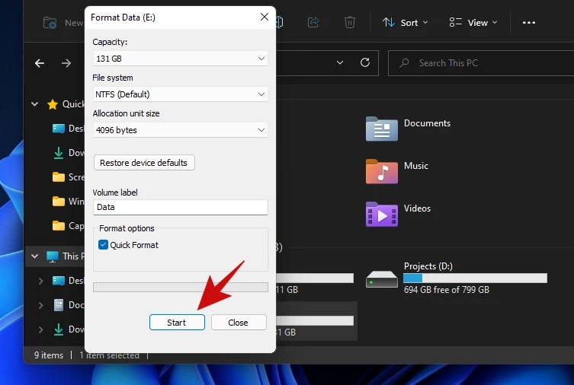This screenshot has height=385, width=574.
Task: Refresh the This PC view
Action: point(365,62)
